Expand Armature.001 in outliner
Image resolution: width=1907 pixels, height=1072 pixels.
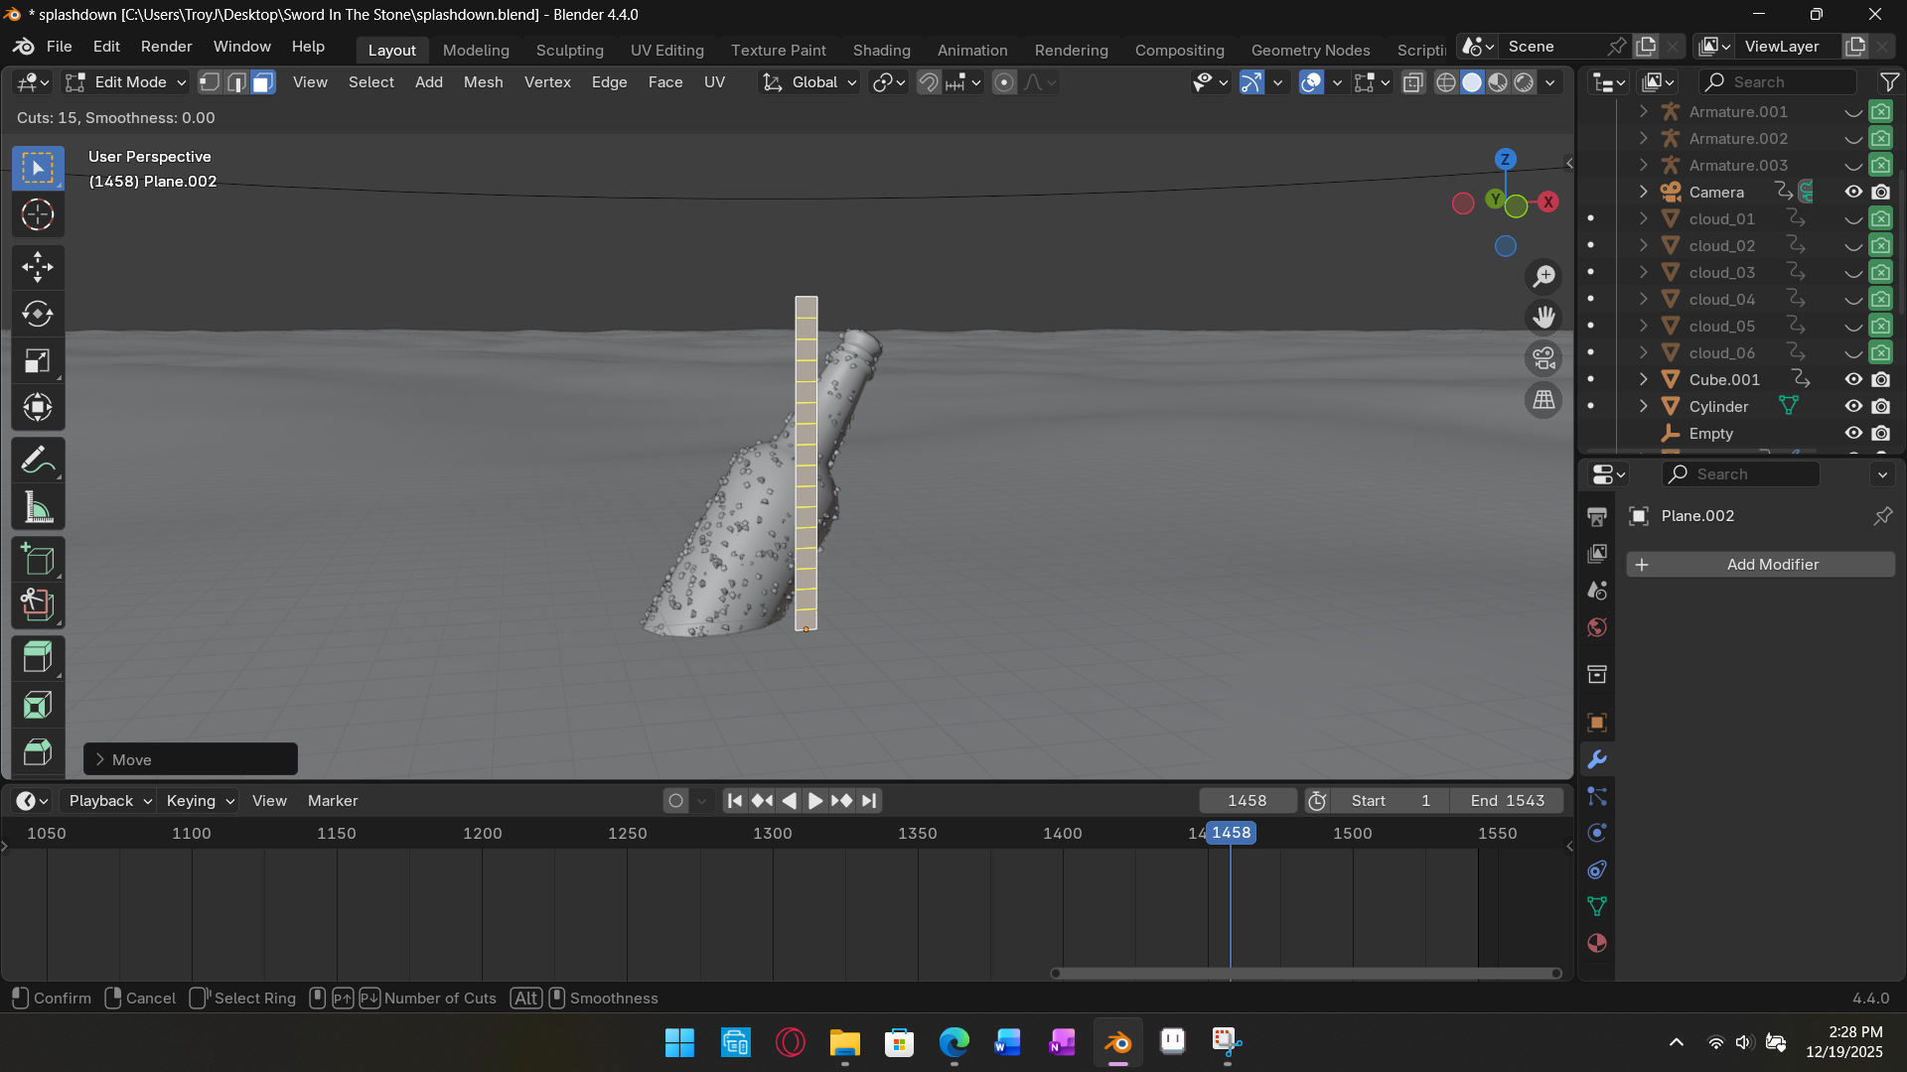point(1644,111)
